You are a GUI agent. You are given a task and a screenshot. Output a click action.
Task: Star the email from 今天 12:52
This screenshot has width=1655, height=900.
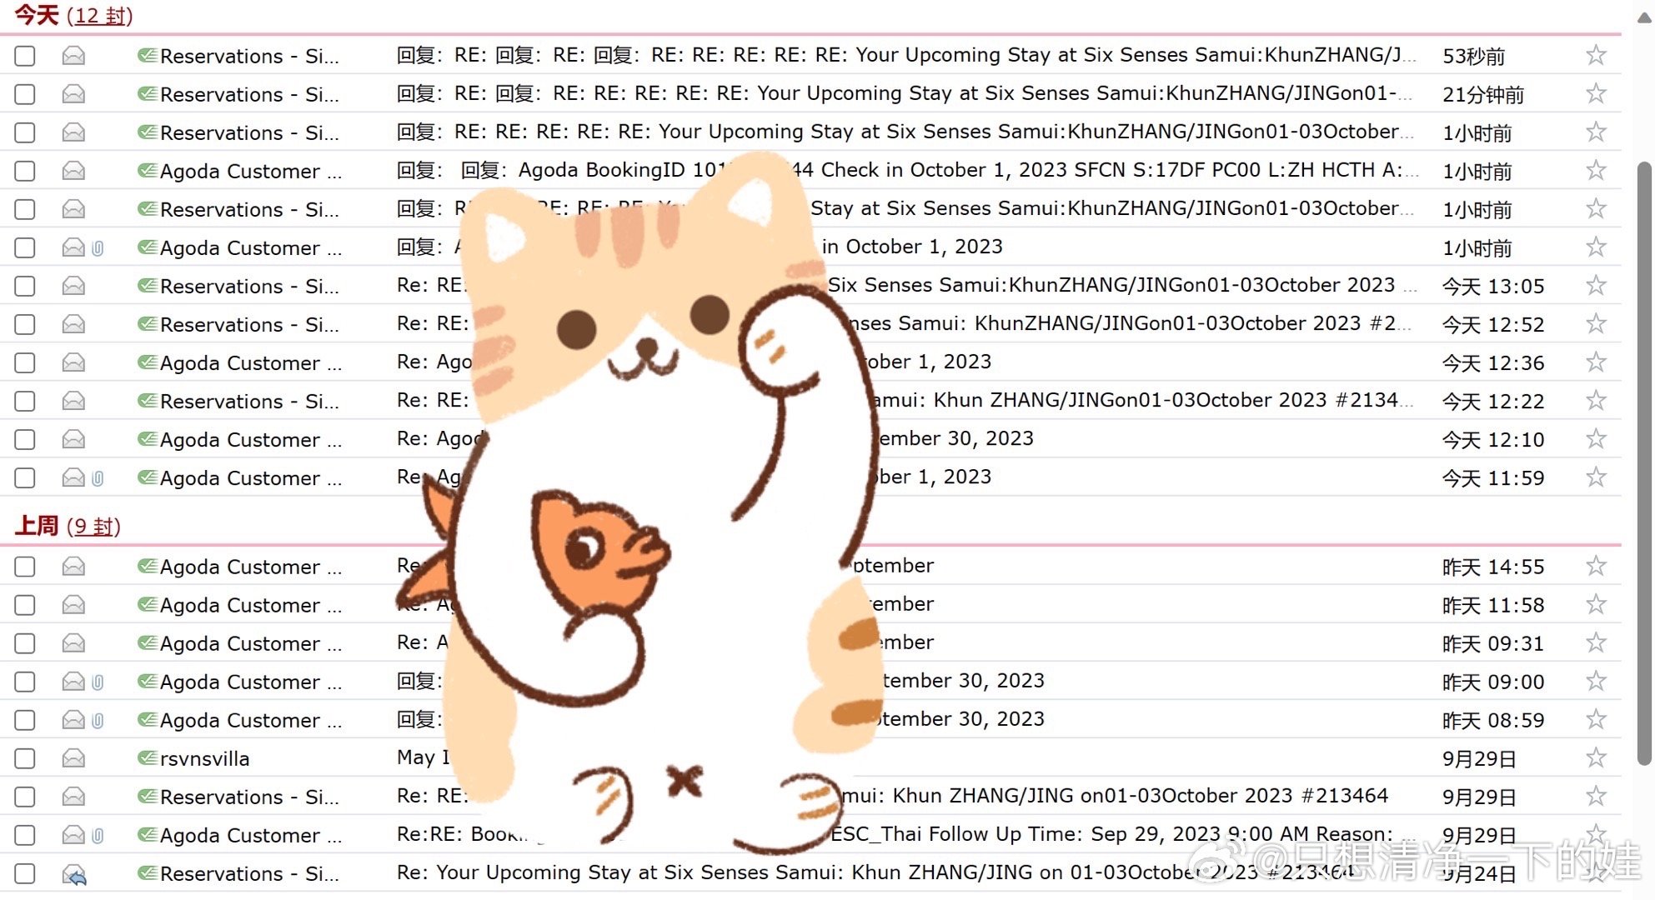[x=1596, y=323]
